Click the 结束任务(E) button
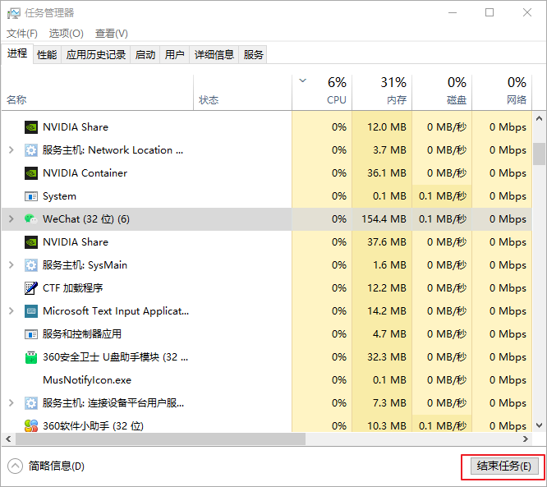This screenshot has height=487, width=547. point(504,466)
